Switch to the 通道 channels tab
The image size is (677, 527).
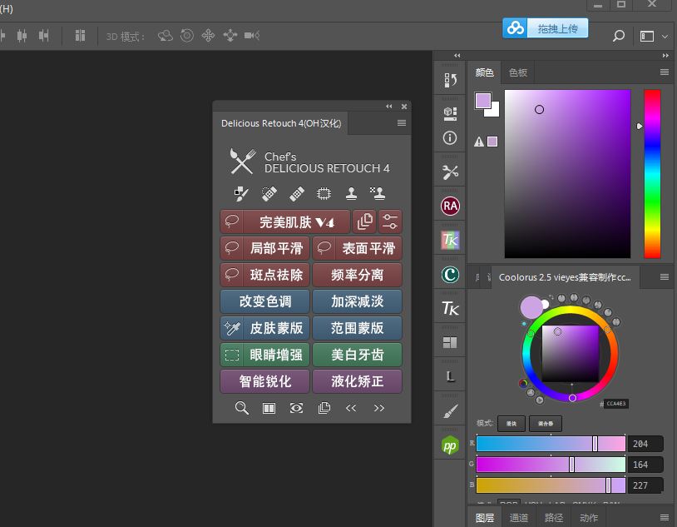click(x=518, y=518)
